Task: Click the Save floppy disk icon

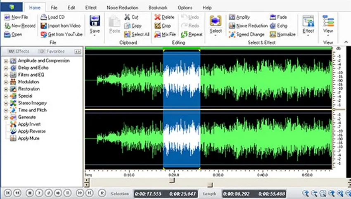Action: tap(95, 21)
